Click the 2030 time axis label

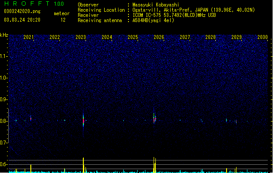point(263,37)
